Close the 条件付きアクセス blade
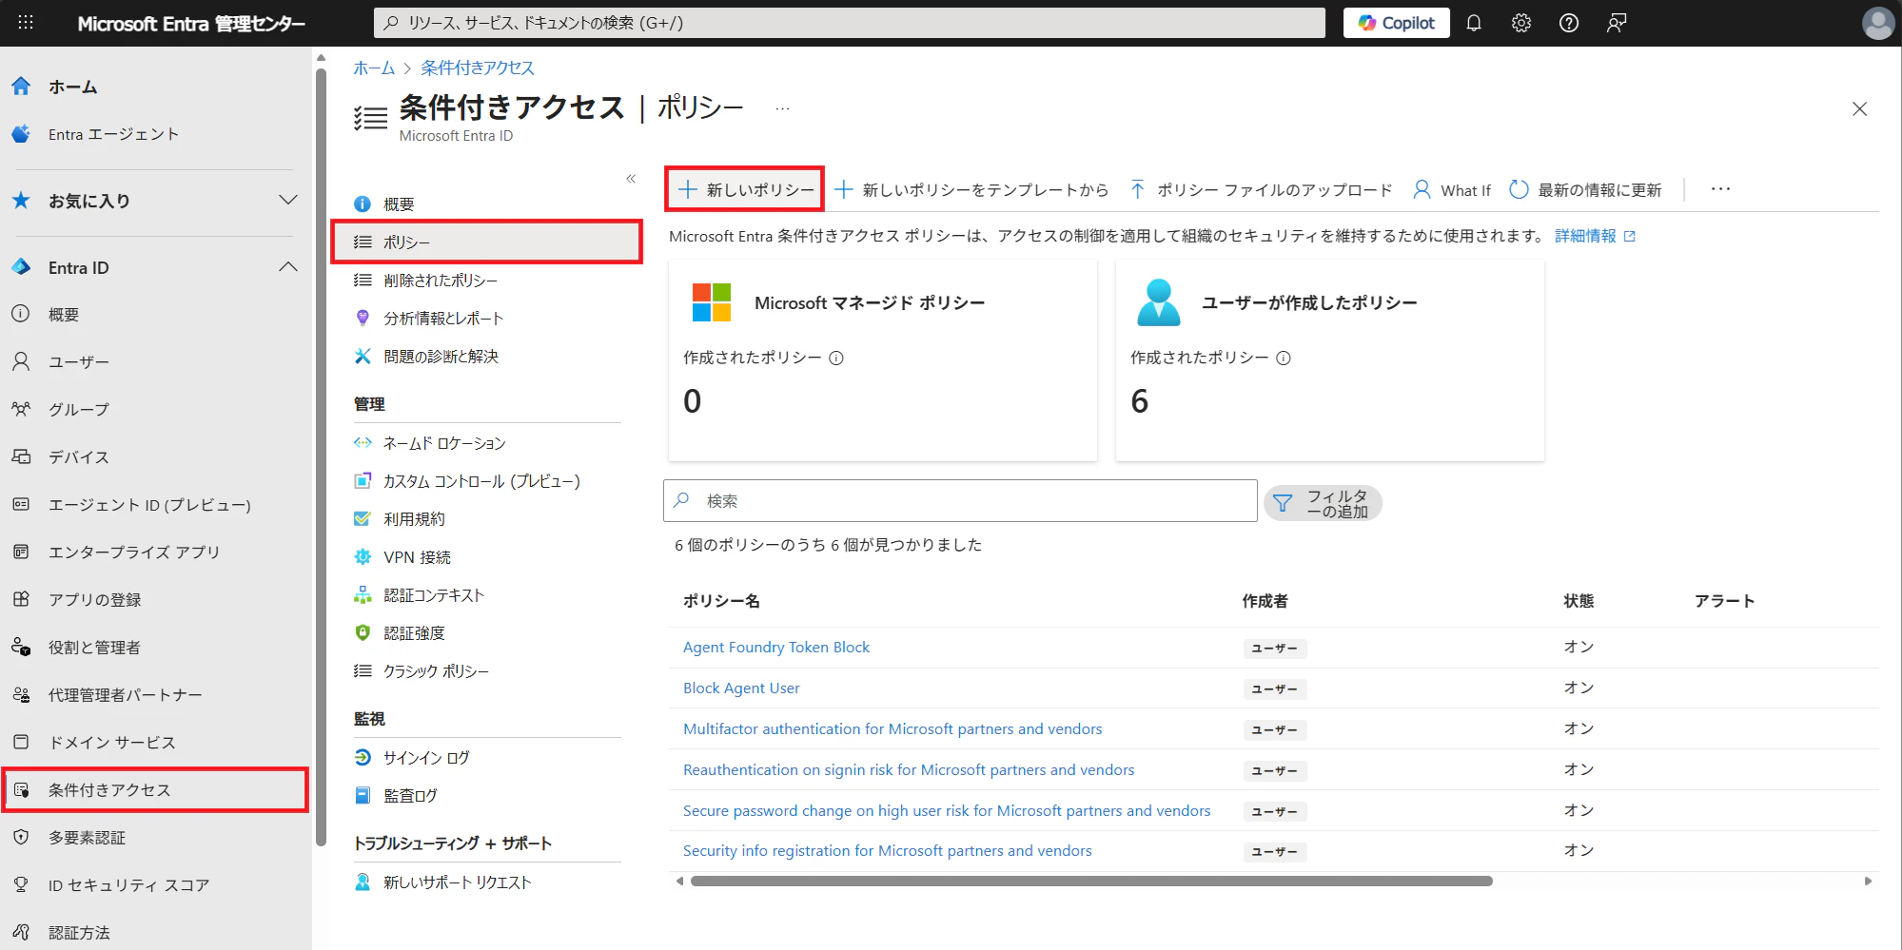The image size is (1902, 950). pos(1859,108)
